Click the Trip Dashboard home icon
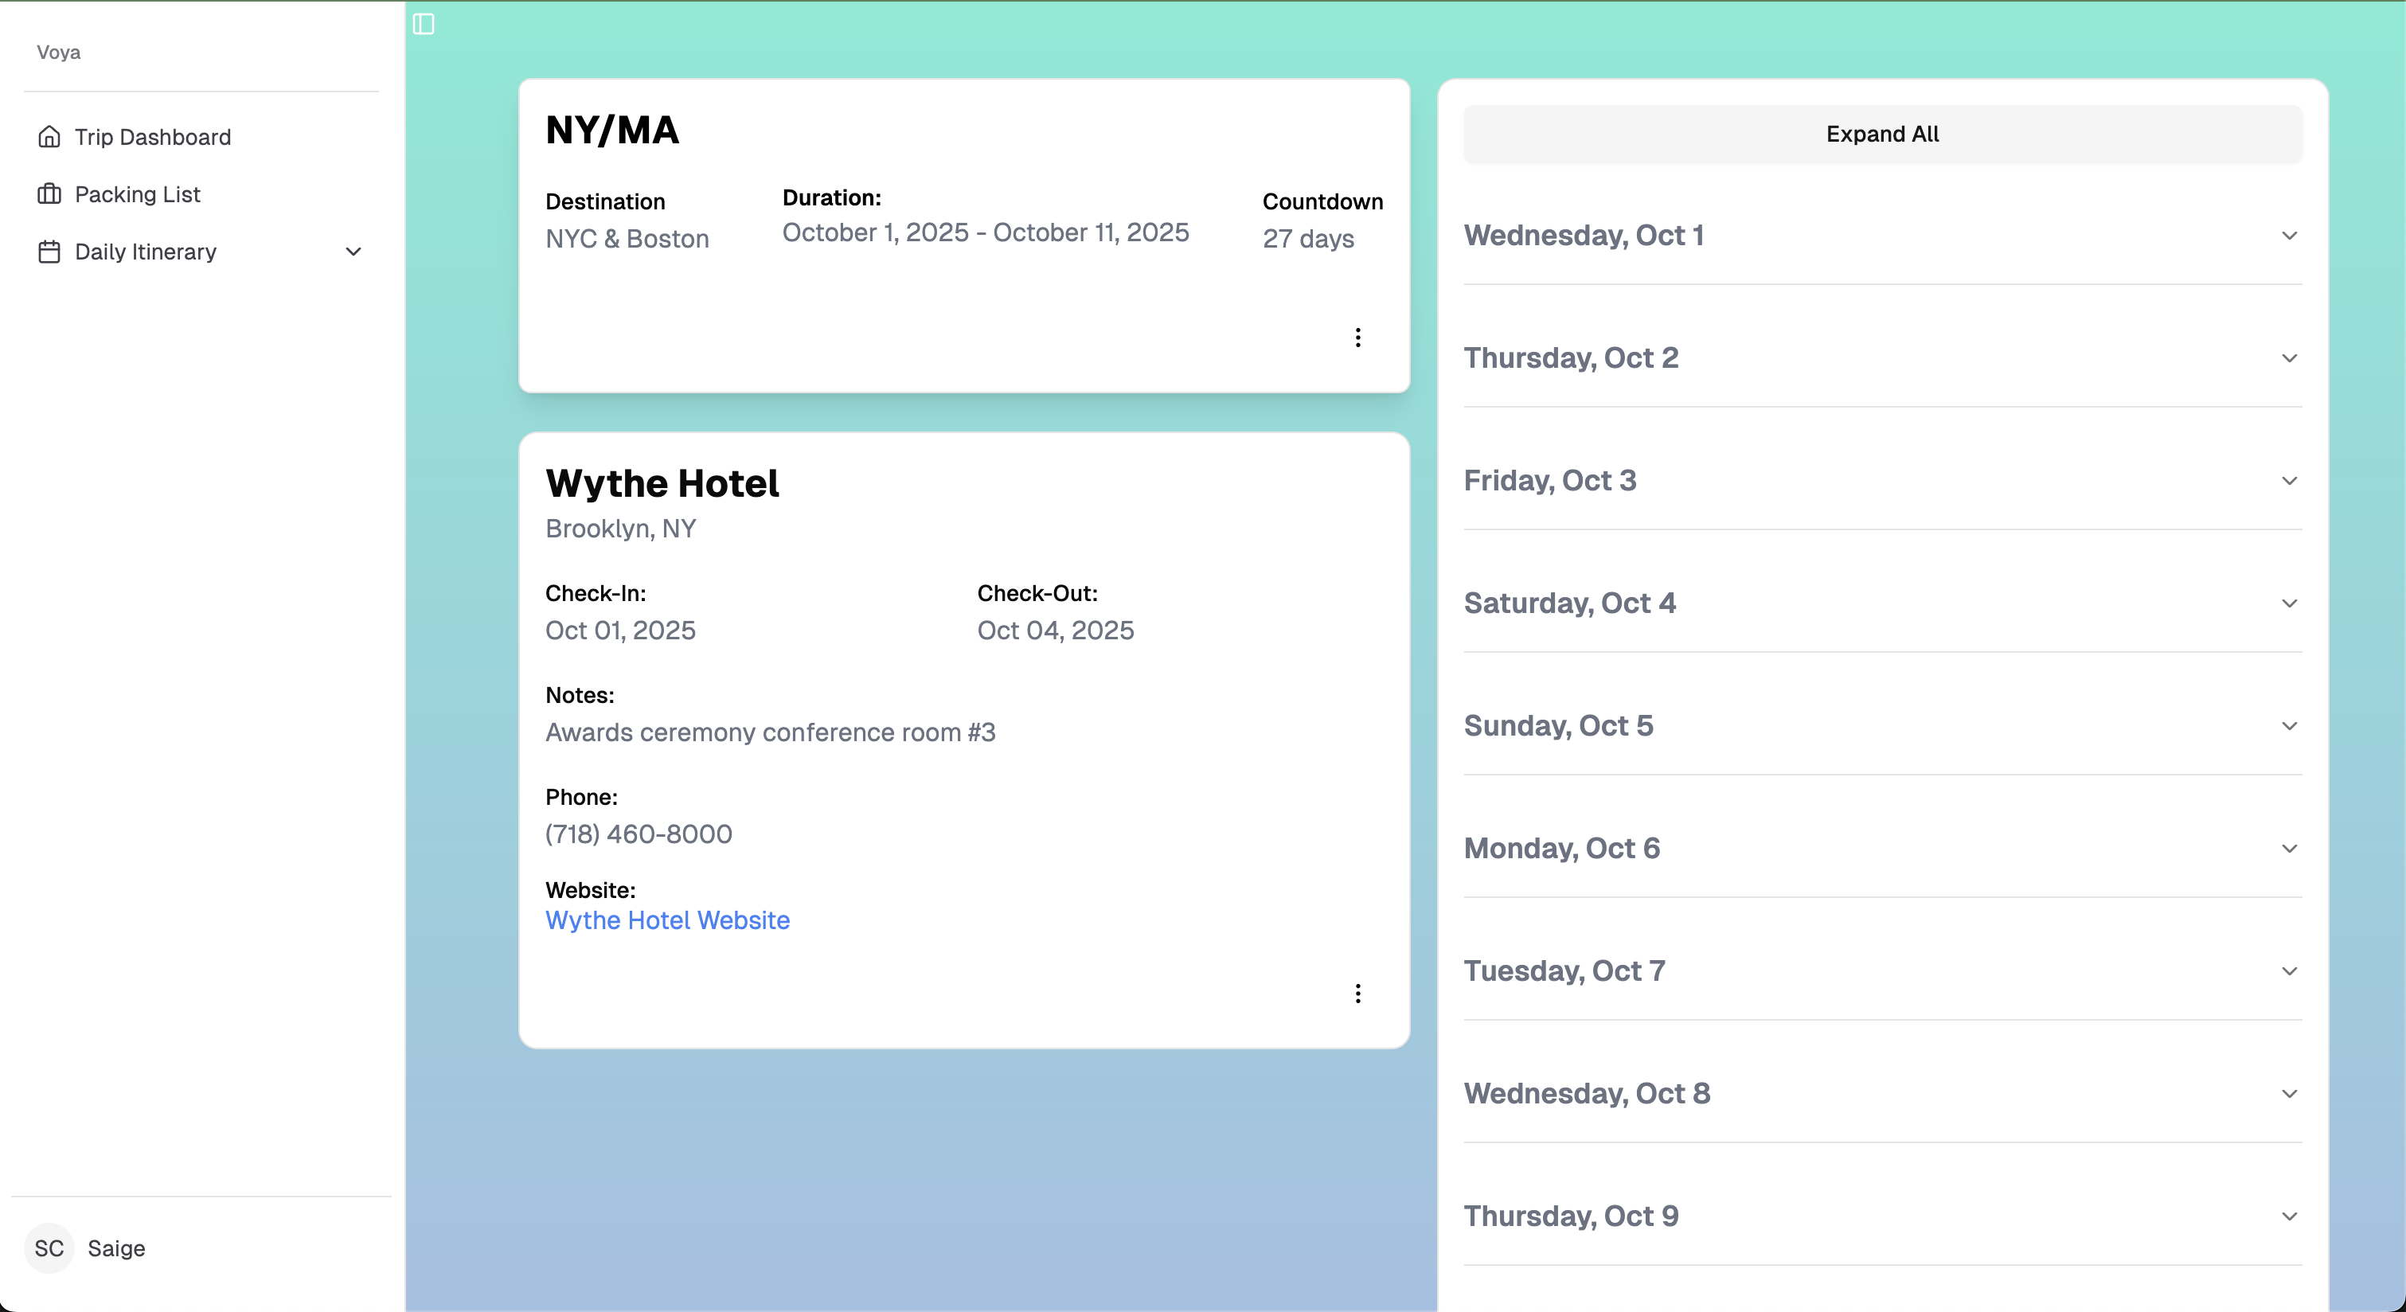 coord(49,137)
